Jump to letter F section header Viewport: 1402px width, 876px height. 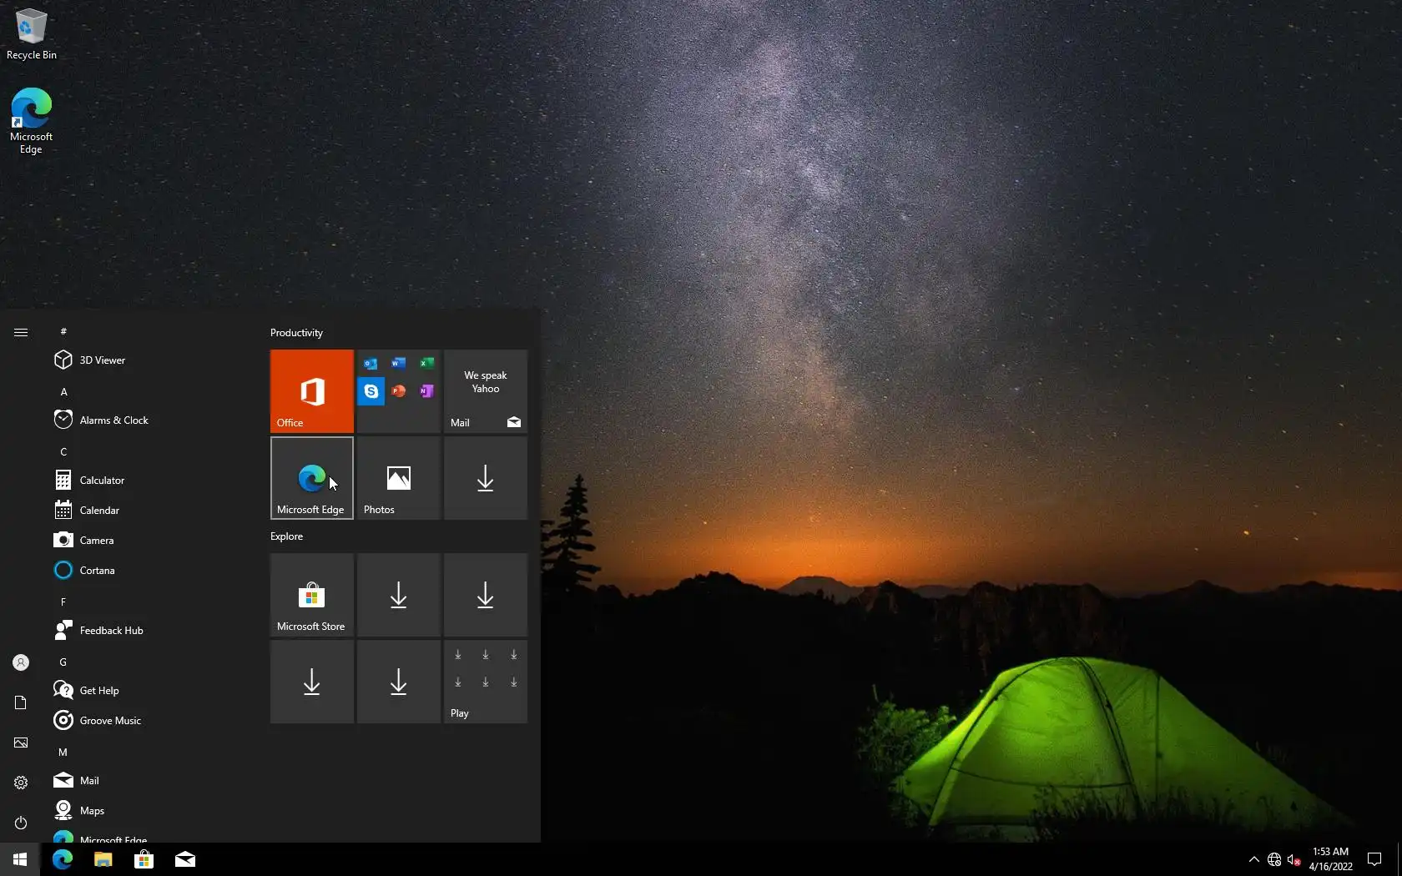pos(63,602)
